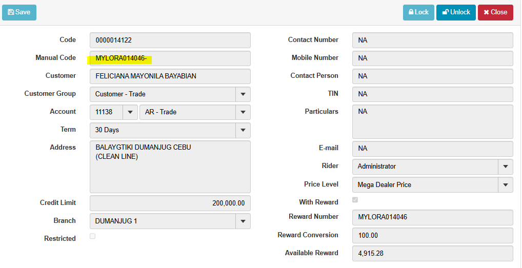
Task: Click the highlighted Manual Code field
Action: click(x=170, y=58)
